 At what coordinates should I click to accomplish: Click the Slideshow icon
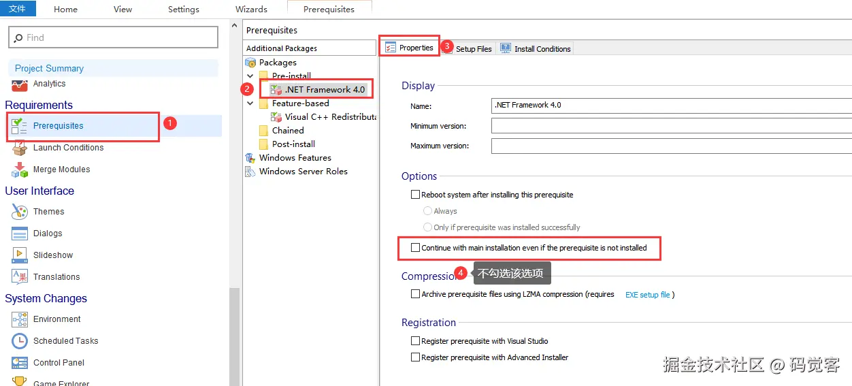pos(20,255)
